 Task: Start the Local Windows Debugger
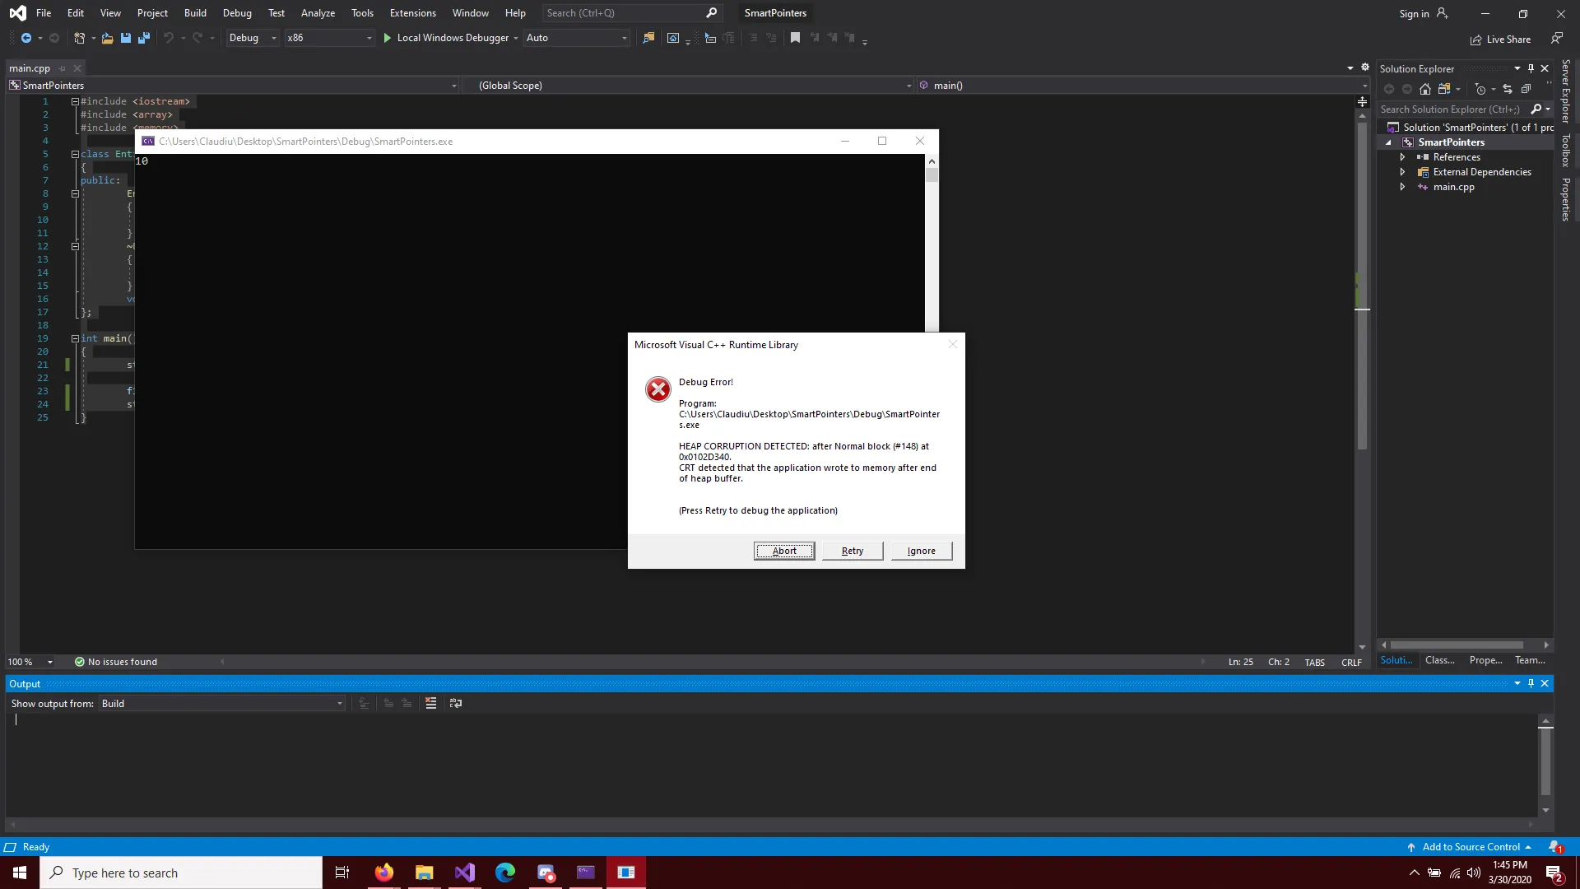pos(445,38)
